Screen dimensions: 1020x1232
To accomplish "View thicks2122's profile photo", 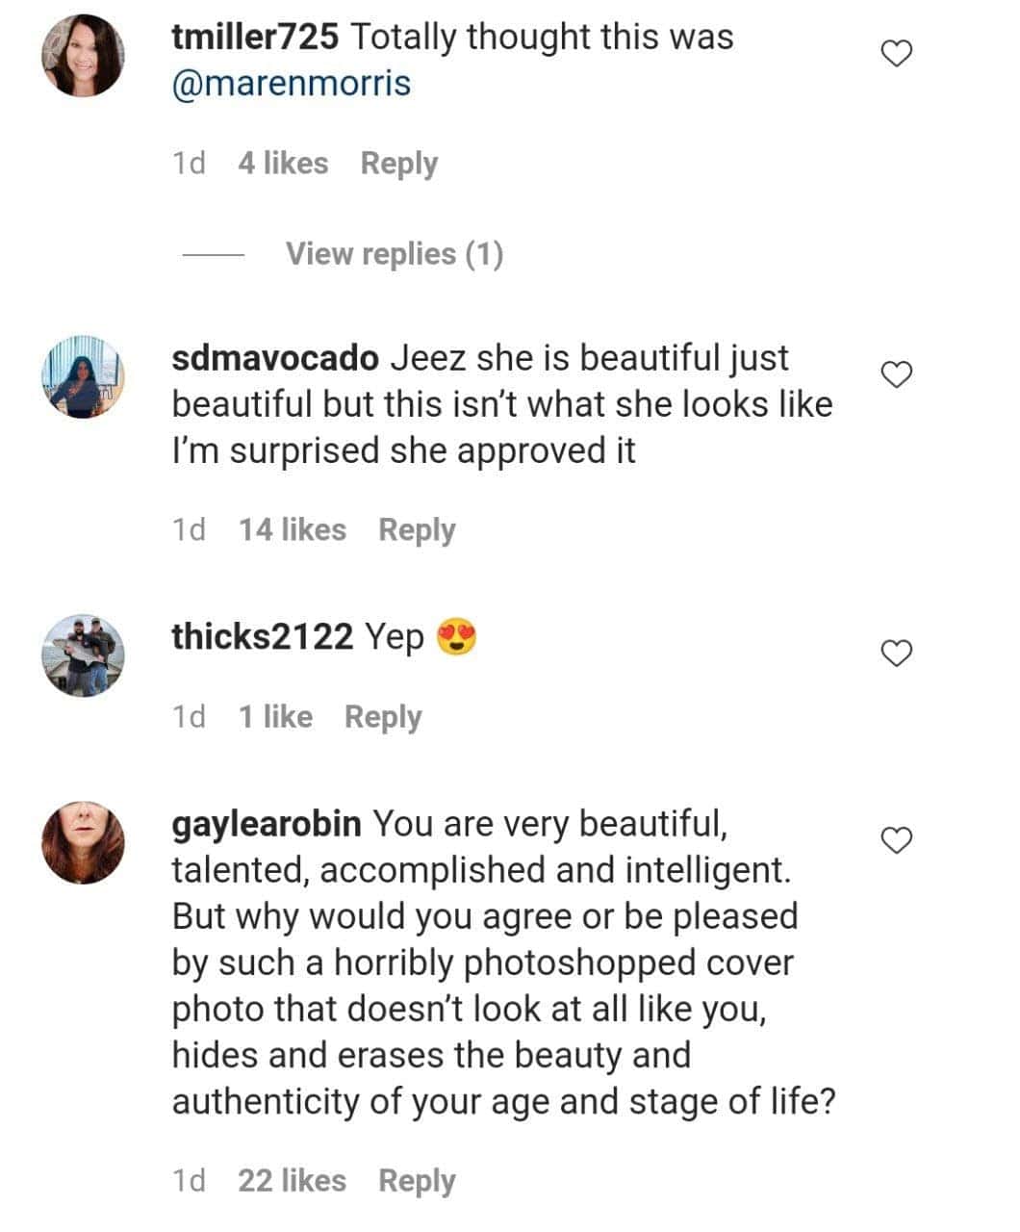I will click(83, 655).
